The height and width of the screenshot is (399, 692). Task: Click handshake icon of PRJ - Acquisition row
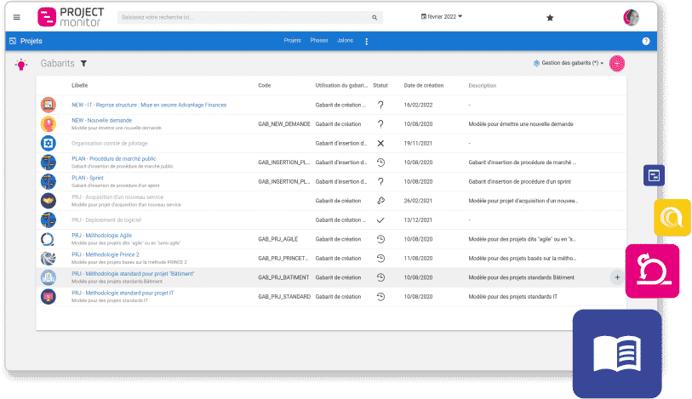coord(49,201)
